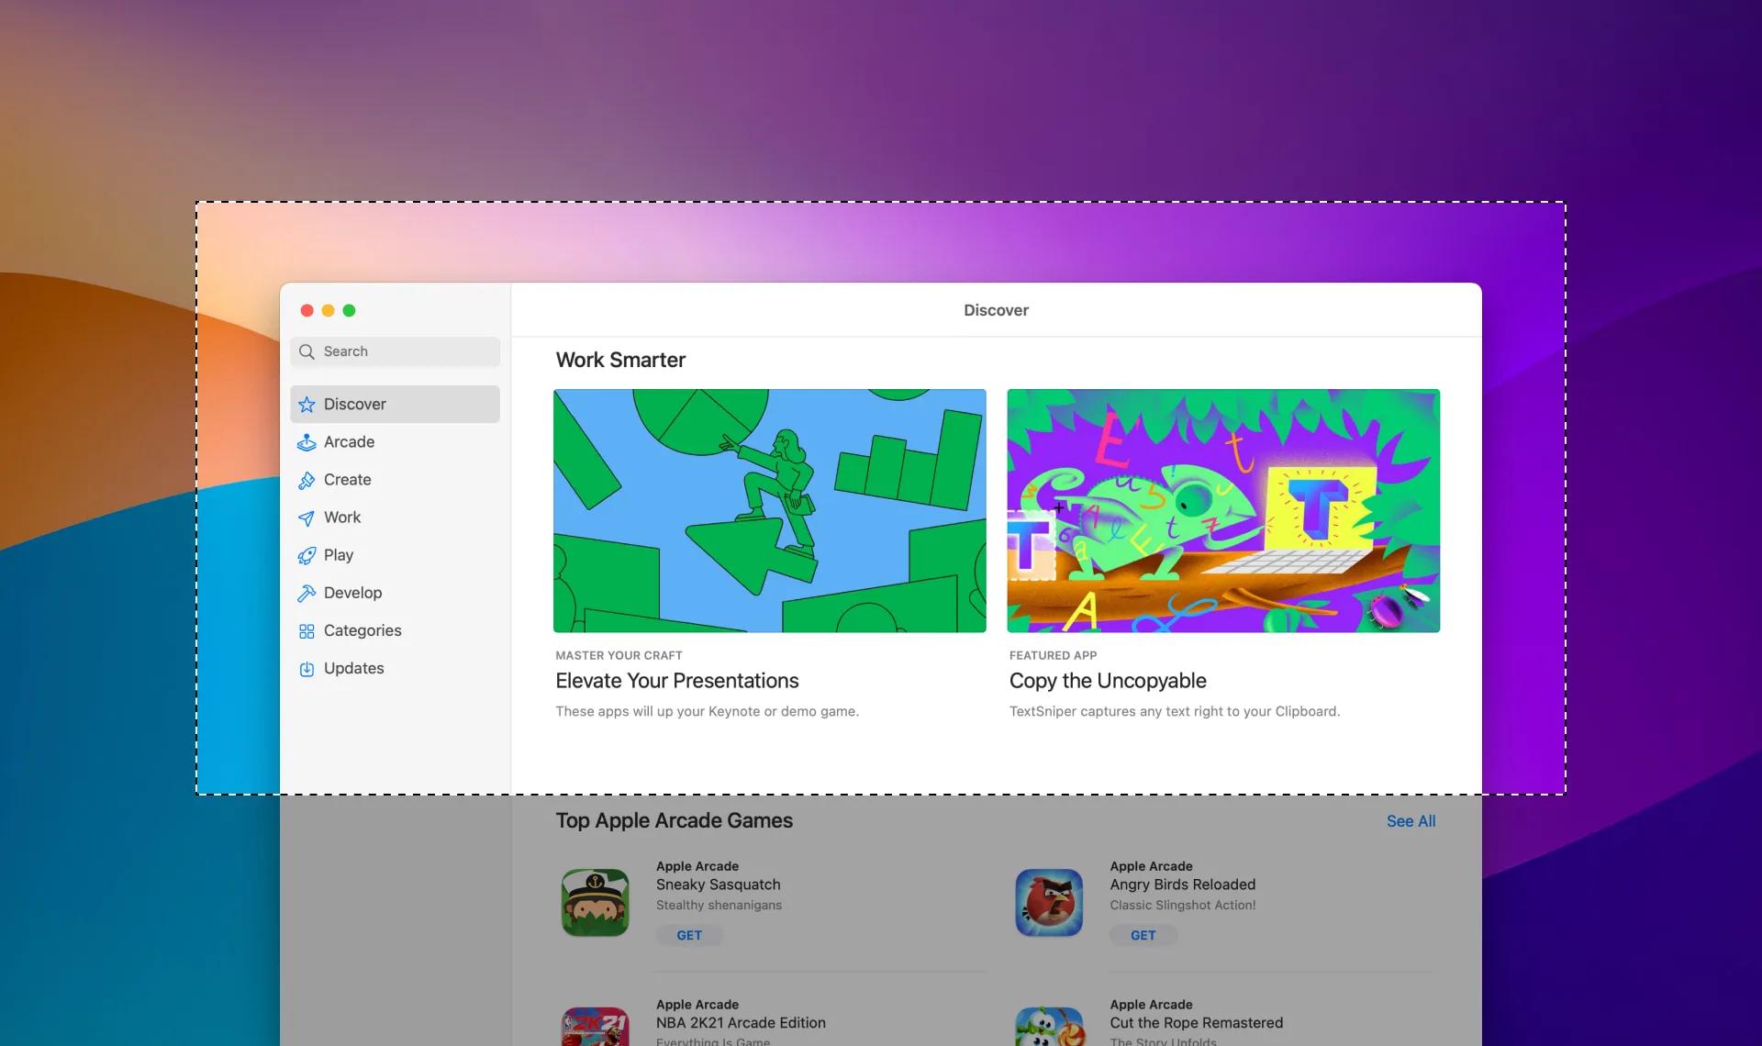Viewport: 1762px width, 1046px height.
Task: Show the Updates section label
Action: point(353,667)
